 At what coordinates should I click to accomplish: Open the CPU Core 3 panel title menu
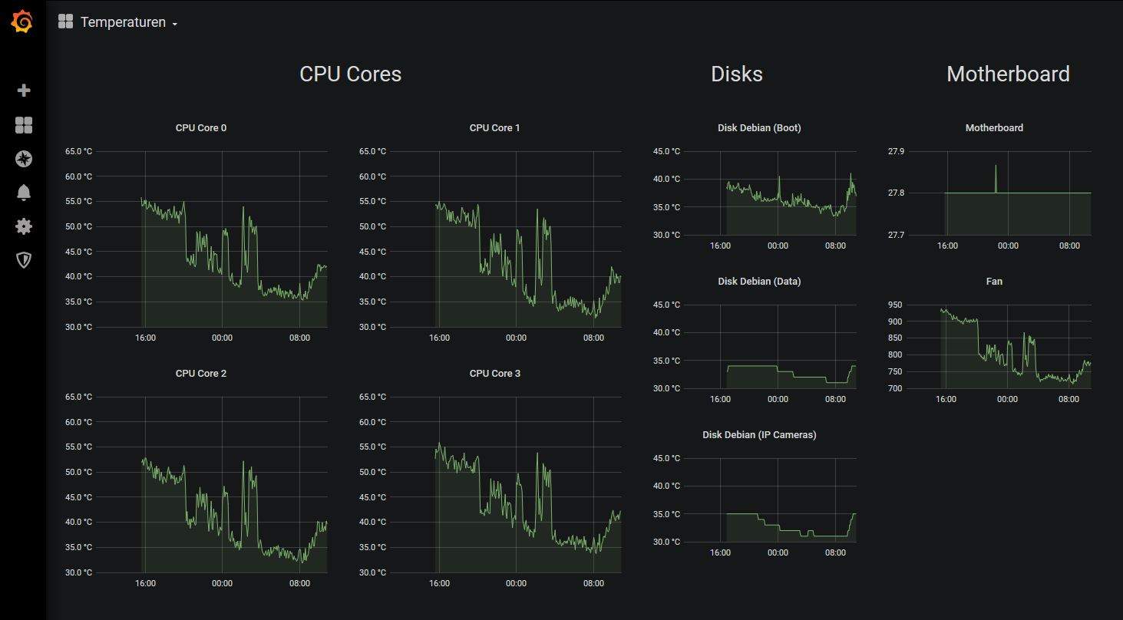[494, 374]
